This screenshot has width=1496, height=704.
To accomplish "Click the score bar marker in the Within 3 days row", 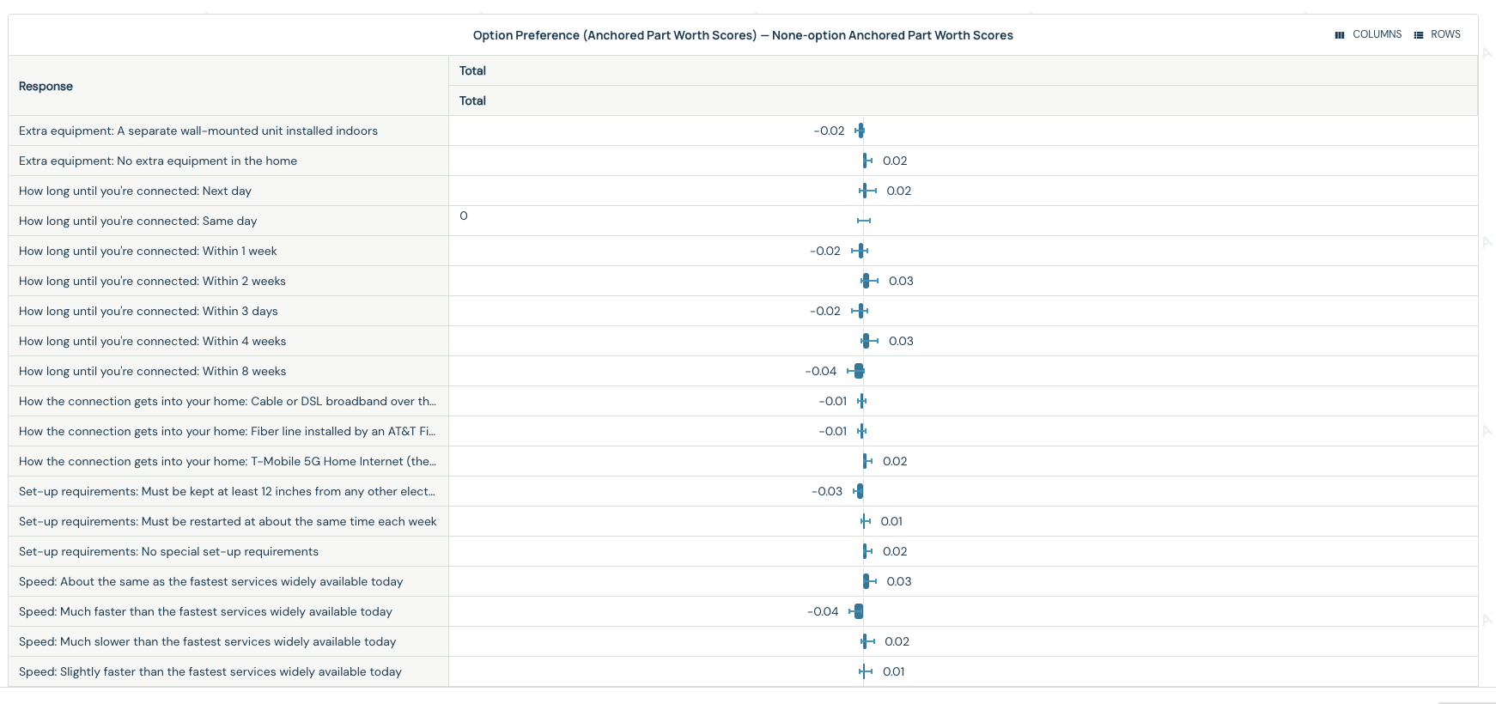I will pyautogui.click(x=860, y=311).
